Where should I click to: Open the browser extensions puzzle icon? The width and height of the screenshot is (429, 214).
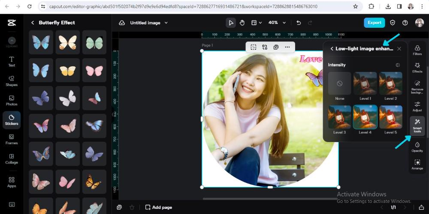371,6
